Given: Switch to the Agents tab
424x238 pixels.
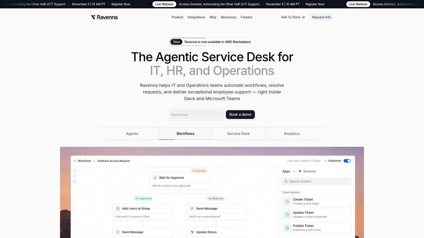Looking at the screenshot, I should [x=132, y=134].
